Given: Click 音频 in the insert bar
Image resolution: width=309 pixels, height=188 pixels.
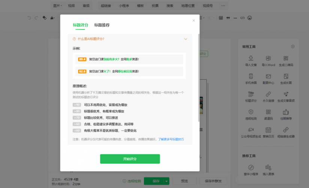Looking at the screenshot, I should pos(86,6).
